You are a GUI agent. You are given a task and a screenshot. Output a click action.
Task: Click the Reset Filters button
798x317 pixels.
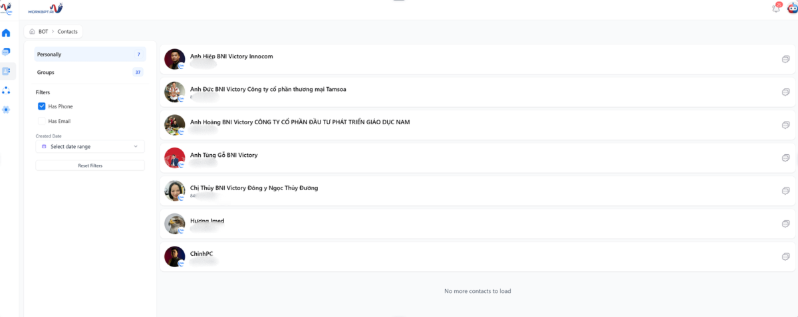click(90, 165)
